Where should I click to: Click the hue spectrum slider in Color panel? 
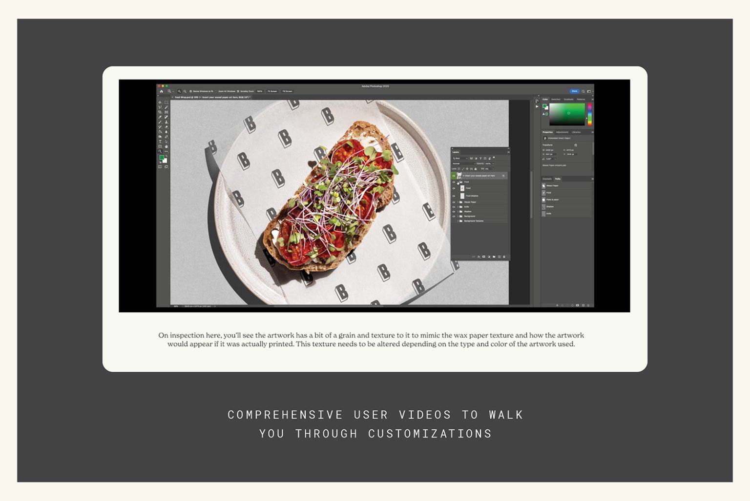coord(589,114)
